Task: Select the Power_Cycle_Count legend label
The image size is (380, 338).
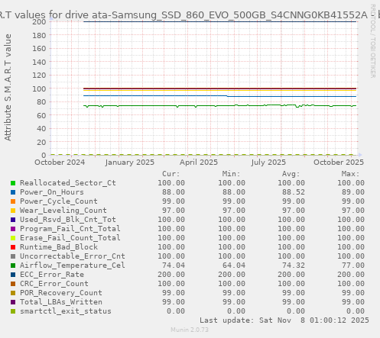Action: tap(59, 201)
